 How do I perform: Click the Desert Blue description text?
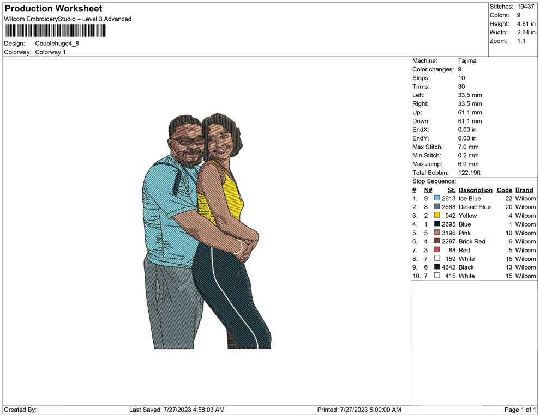(475, 207)
